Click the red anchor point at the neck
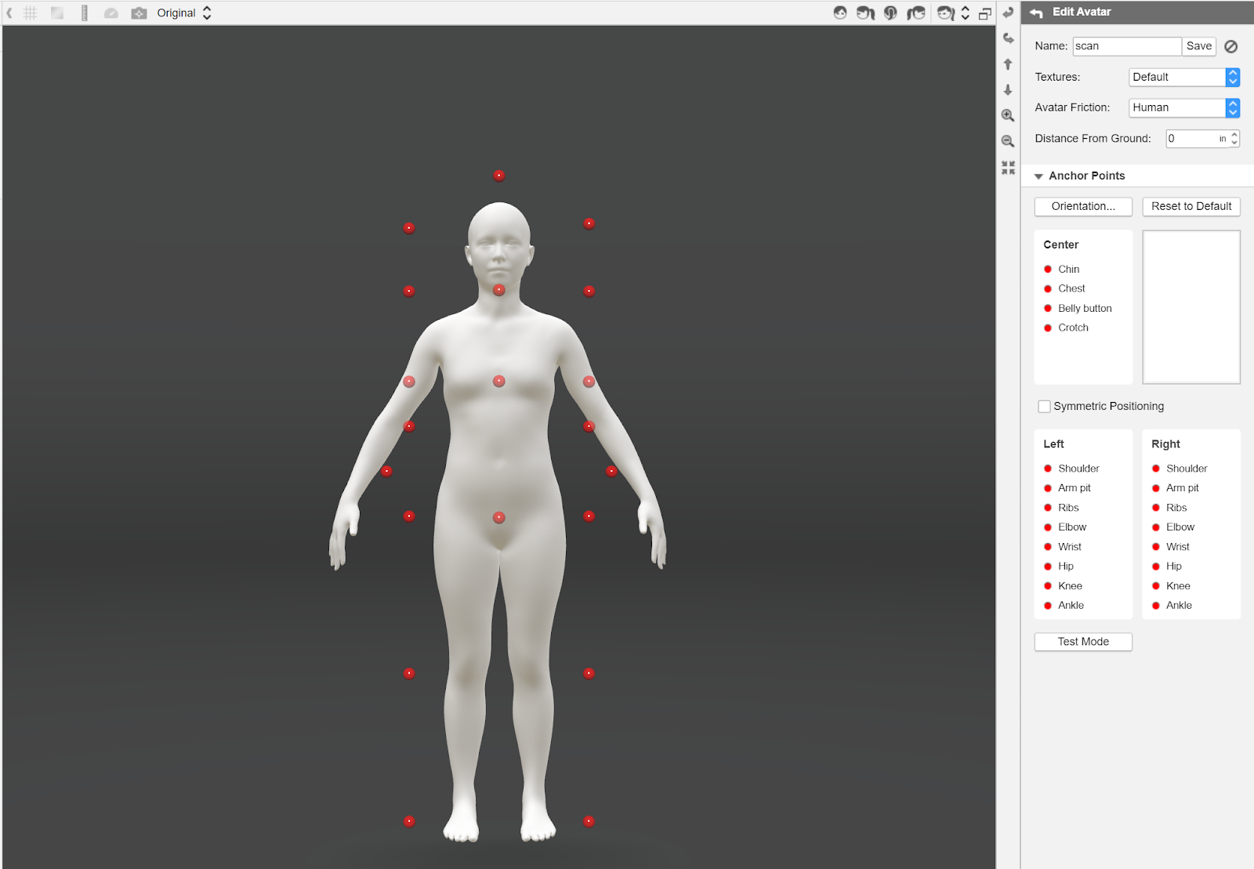 point(499,290)
